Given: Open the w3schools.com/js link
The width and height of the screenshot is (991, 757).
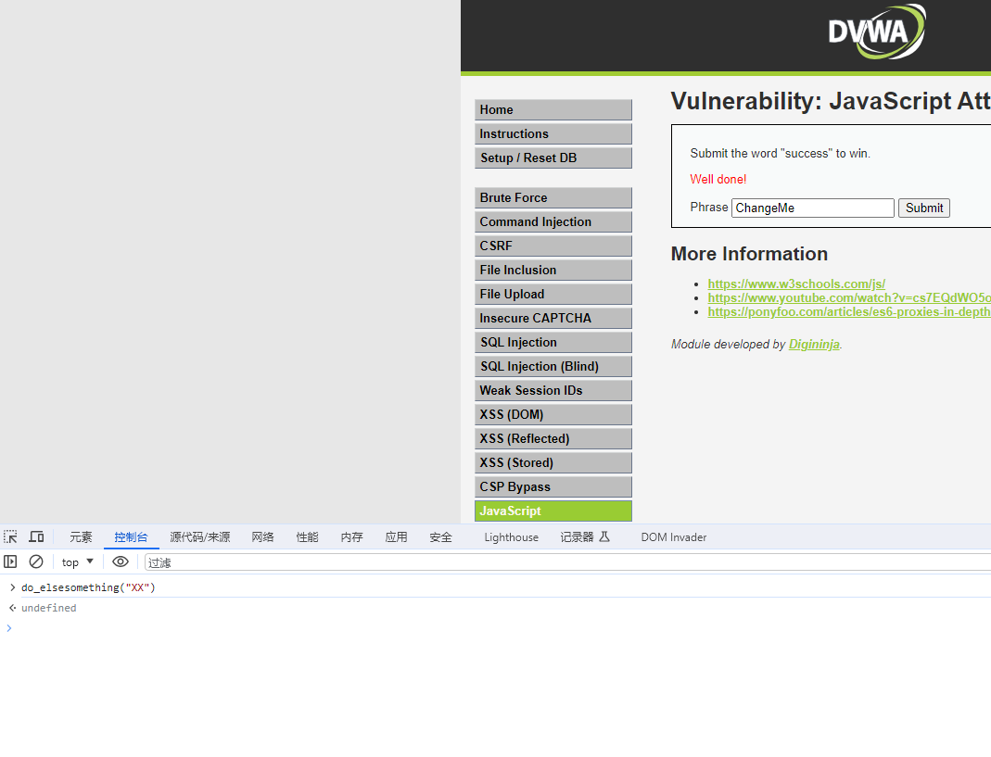Looking at the screenshot, I should tap(796, 284).
